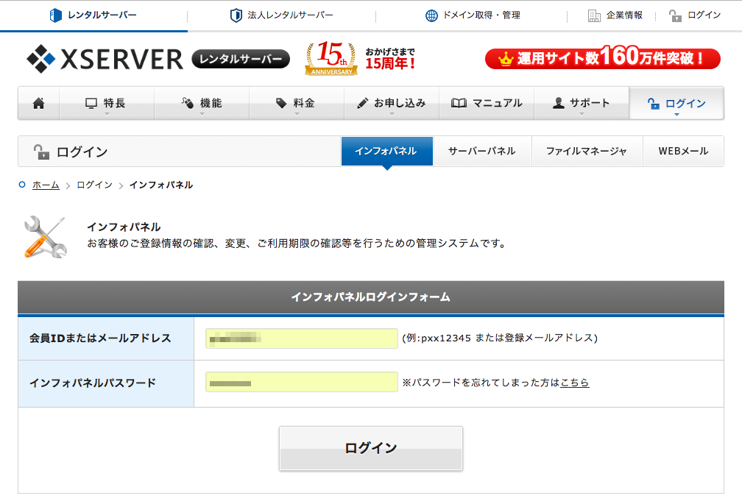This screenshot has height=504, width=742.
Task: Click the shield icon beside 法人レンタルサーバー
Action: pyautogui.click(x=236, y=15)
